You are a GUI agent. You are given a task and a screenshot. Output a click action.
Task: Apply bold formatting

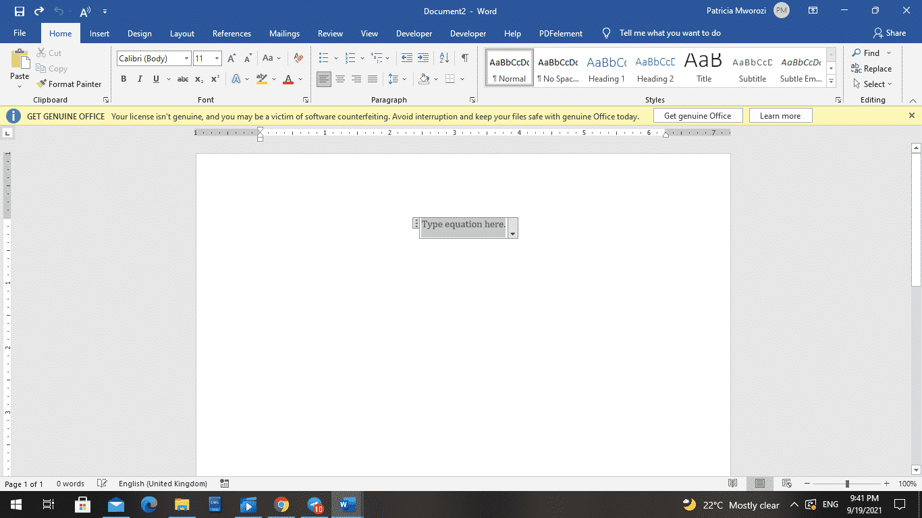(124, 79)
